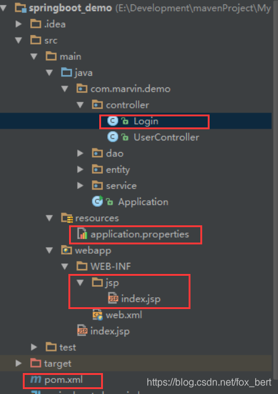Select the Application class name
Viewport: 278px width, 394px height.
143,203
